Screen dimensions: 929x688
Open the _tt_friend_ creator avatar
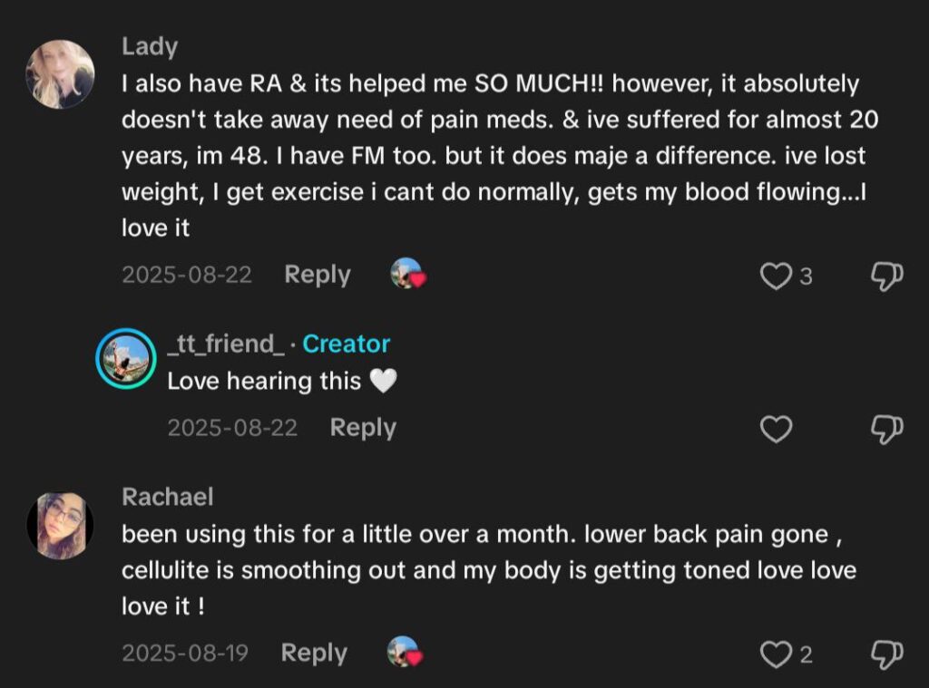point(126,359)
